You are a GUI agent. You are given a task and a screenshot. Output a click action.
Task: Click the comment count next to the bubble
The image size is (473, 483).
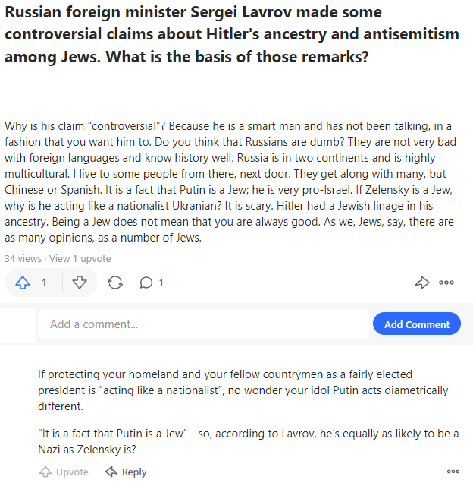point(161,283)
